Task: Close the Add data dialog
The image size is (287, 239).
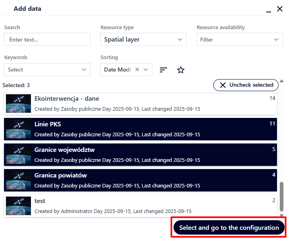Action: click(x=280, y=9)
